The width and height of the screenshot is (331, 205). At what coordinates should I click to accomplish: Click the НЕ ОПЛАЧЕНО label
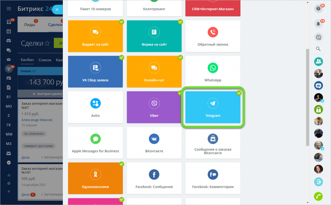34,134
